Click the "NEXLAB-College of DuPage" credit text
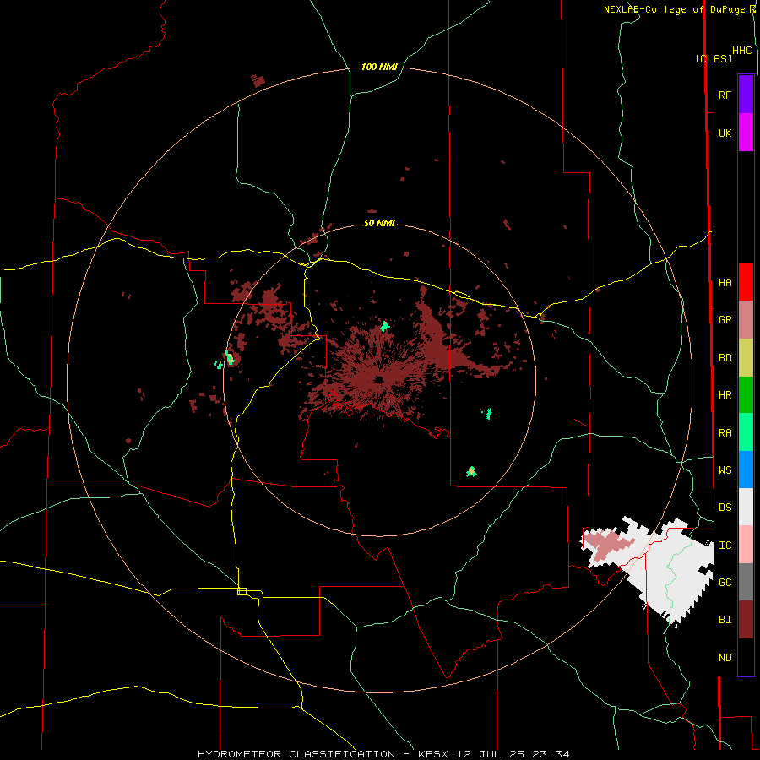The width and height of the screenshot is (760, 760). pyautogui.click(x=673, y=9)
